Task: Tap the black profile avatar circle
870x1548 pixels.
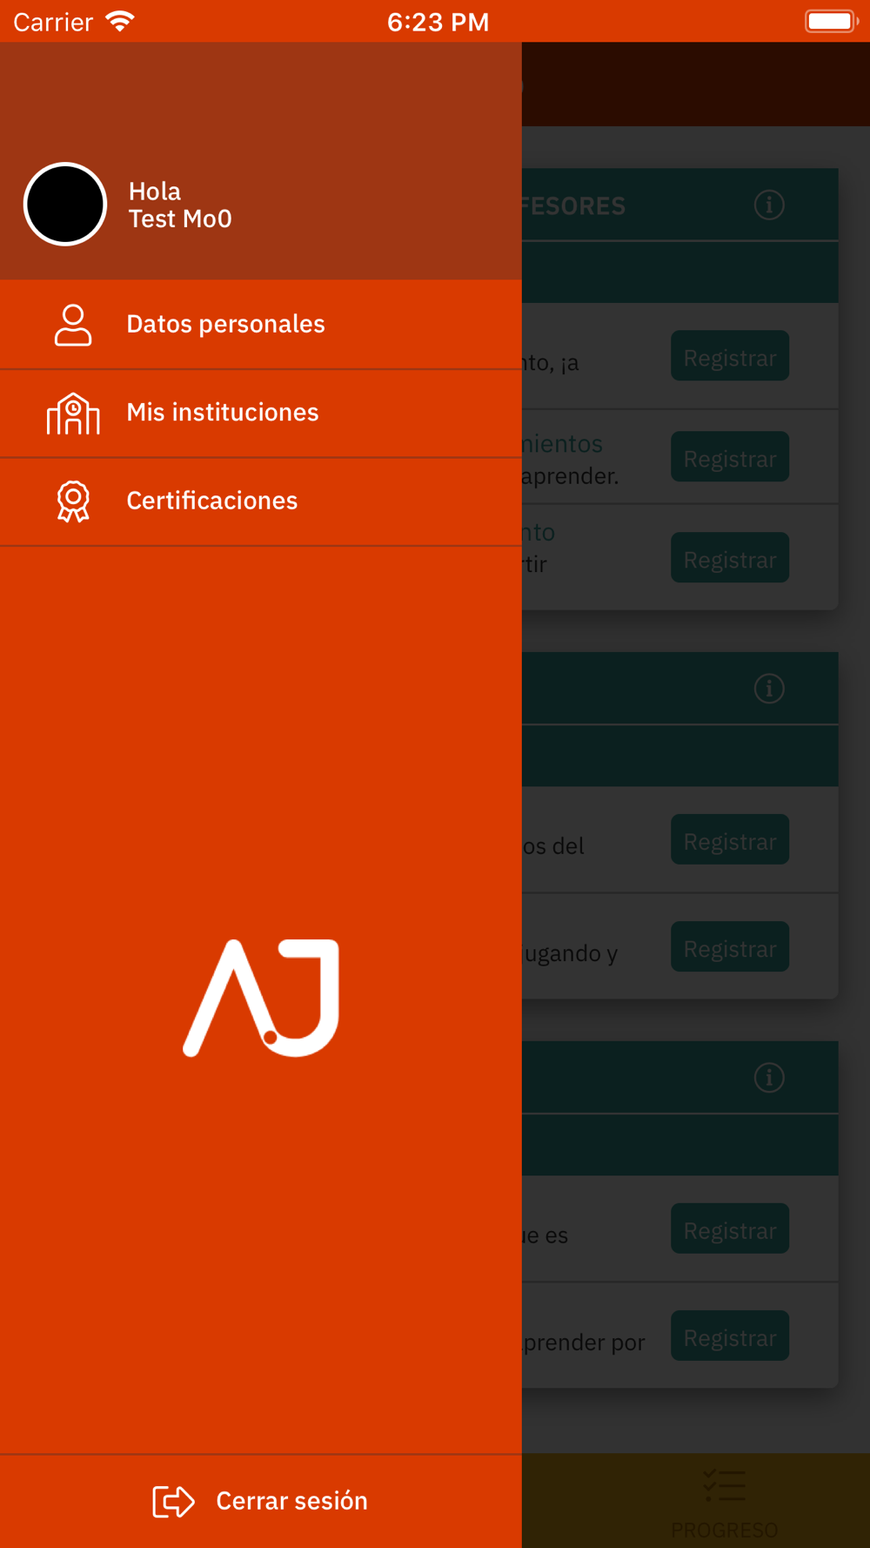Action: [65, 205]
